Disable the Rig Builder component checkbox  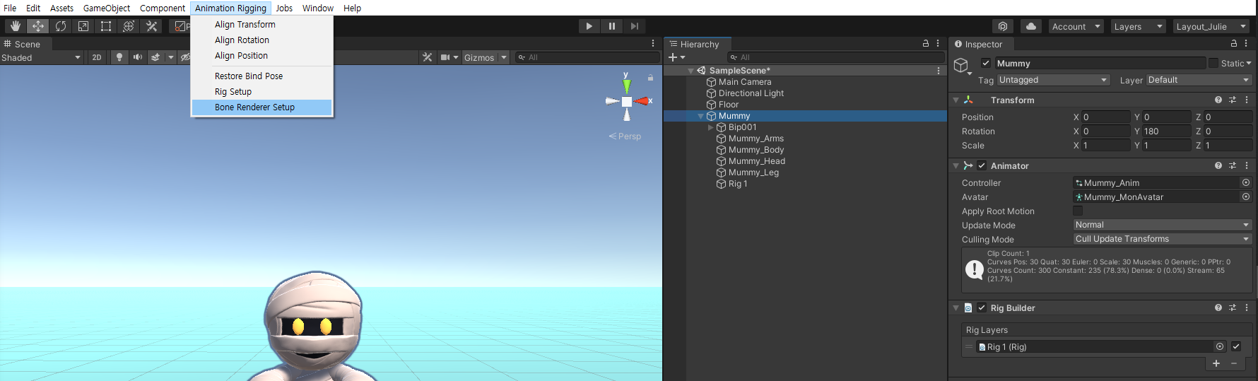tap(982, 307)
